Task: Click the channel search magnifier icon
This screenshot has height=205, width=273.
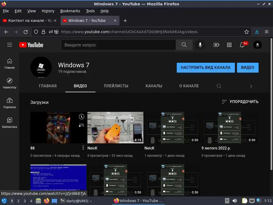Action: pyautogui.click(x=219, y=86)
